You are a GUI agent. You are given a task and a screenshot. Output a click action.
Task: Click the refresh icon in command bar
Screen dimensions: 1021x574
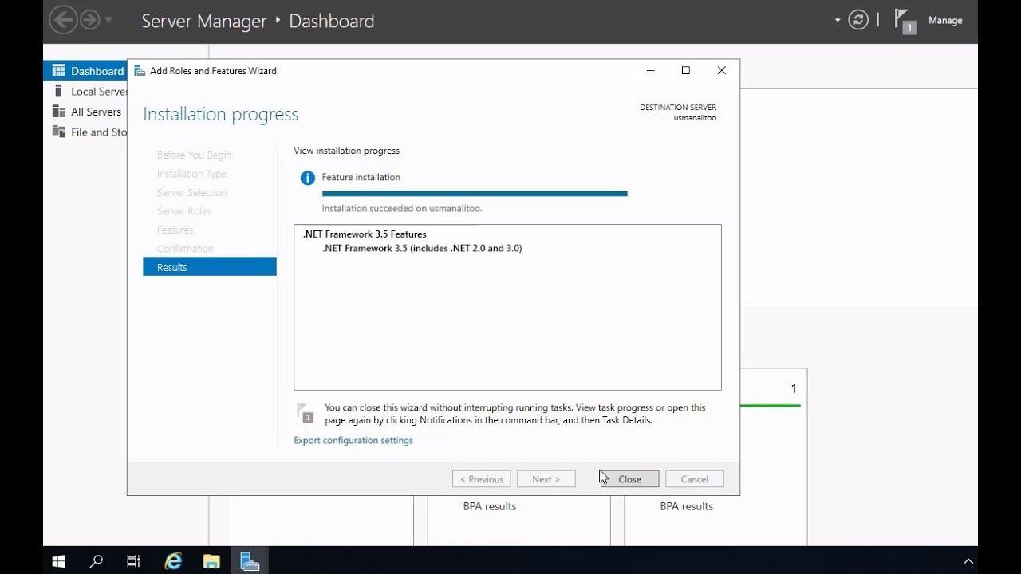[858, 20]
